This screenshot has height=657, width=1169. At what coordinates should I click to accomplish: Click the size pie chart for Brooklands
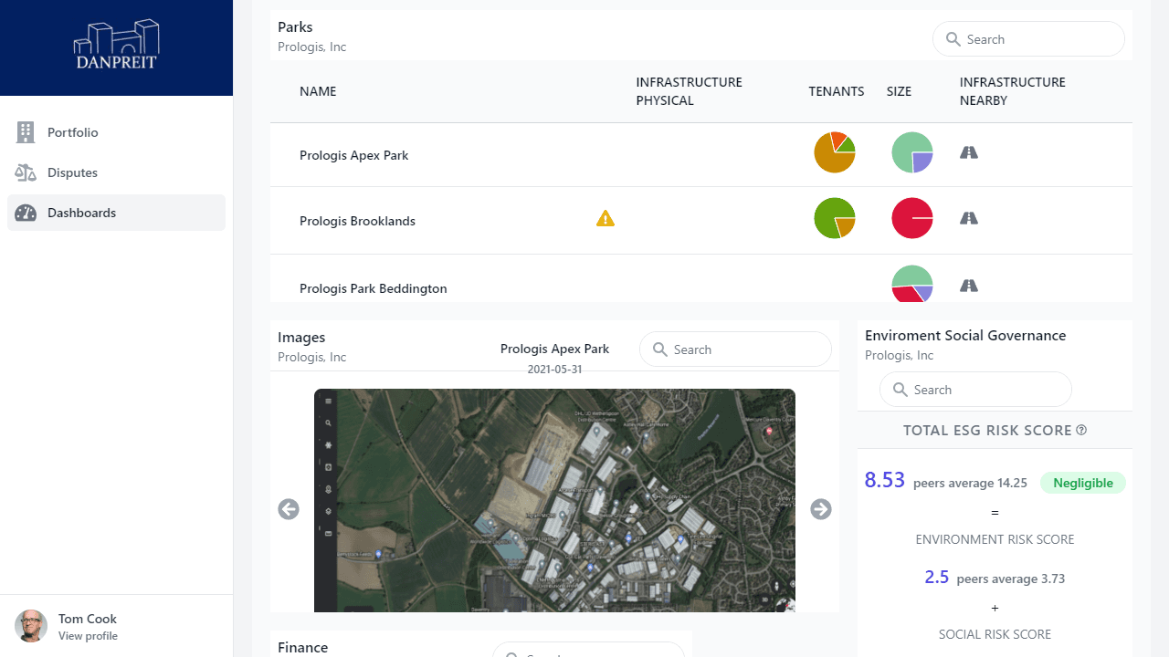[x=912, y=218]
